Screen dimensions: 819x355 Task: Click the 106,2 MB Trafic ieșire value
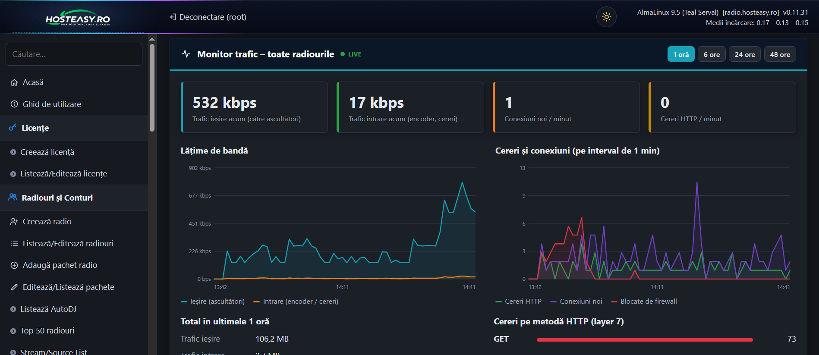click(x=272, y=339)
